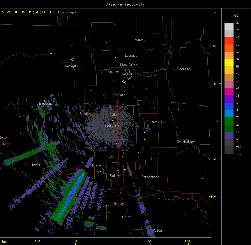The image size is (251, 245).
Task: Click the Ponoka city label
Action: [x=140, y=40]
